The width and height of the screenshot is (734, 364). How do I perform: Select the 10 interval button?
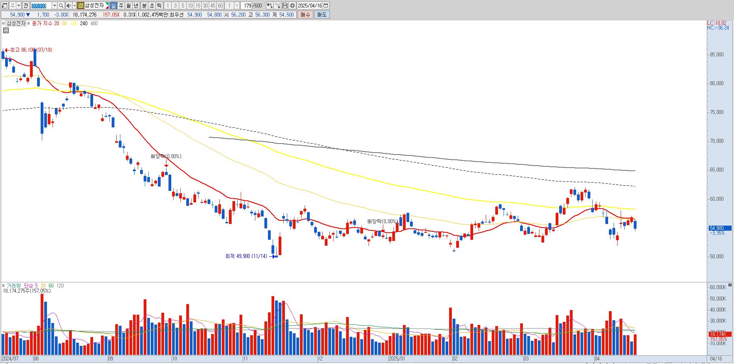point(190,6)
